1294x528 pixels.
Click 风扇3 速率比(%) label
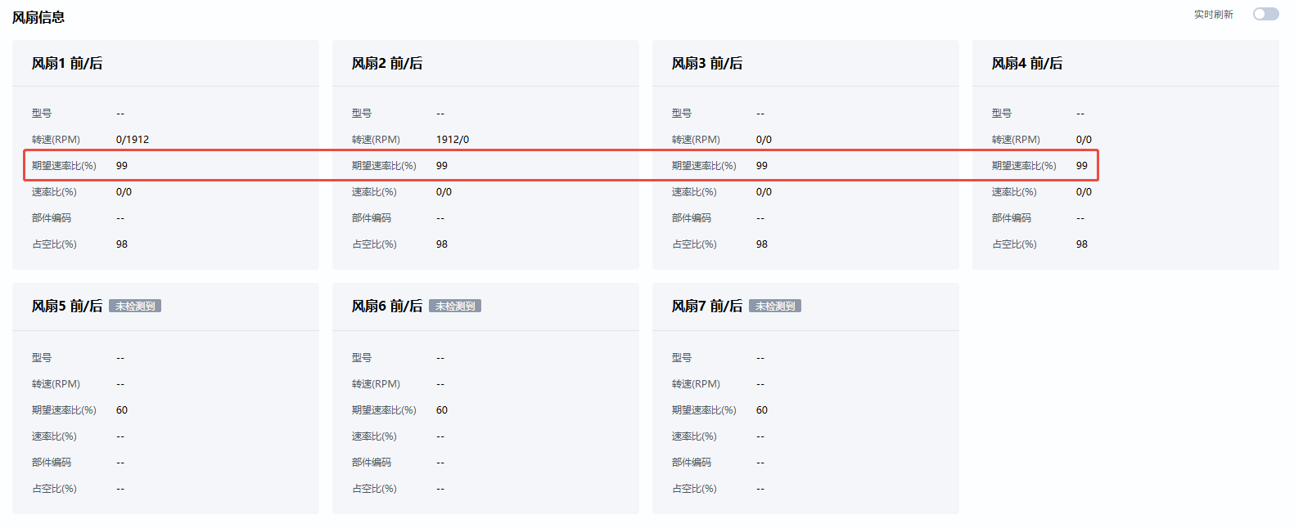(x=694, y=192)
